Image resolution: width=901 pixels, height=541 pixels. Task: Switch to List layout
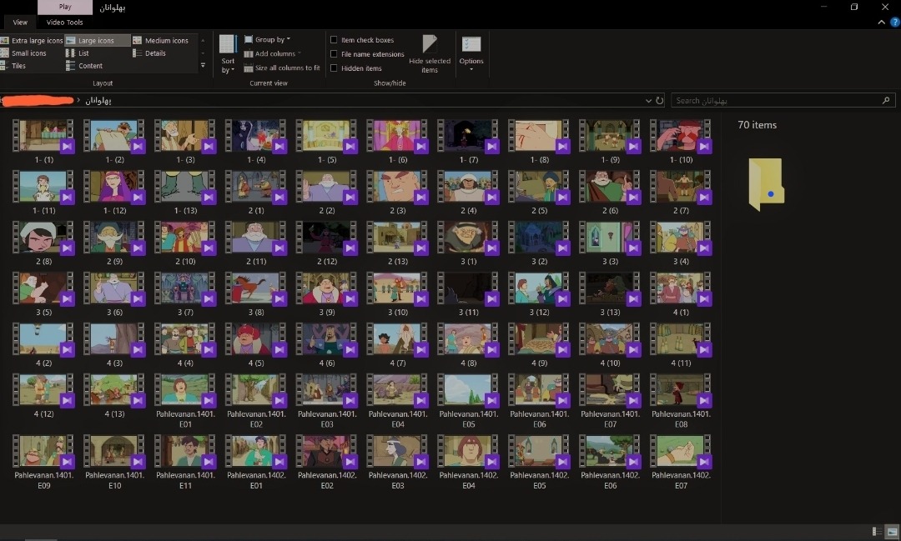[78, 53]
